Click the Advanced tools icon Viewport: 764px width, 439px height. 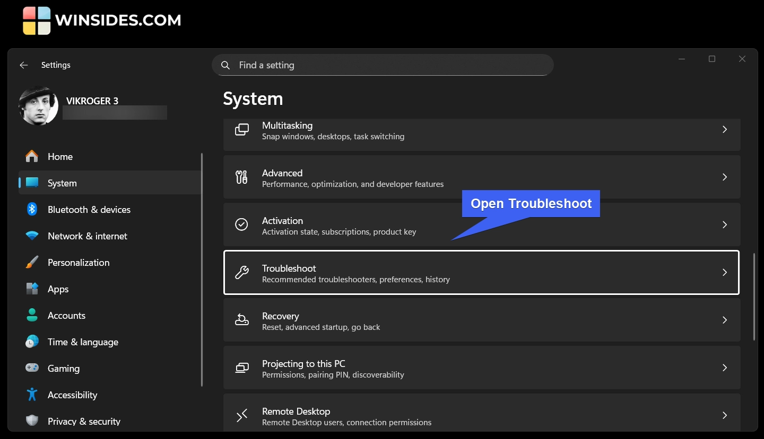pos(241,177)
